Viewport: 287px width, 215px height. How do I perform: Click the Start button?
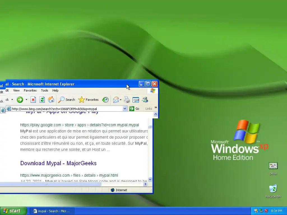(x=13, y=211)
